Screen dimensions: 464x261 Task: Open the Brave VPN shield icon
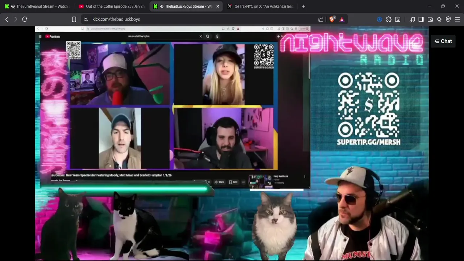pyautogui.click(x=448, y=19)
